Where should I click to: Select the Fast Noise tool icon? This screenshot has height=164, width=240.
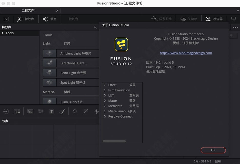point(41,111)
